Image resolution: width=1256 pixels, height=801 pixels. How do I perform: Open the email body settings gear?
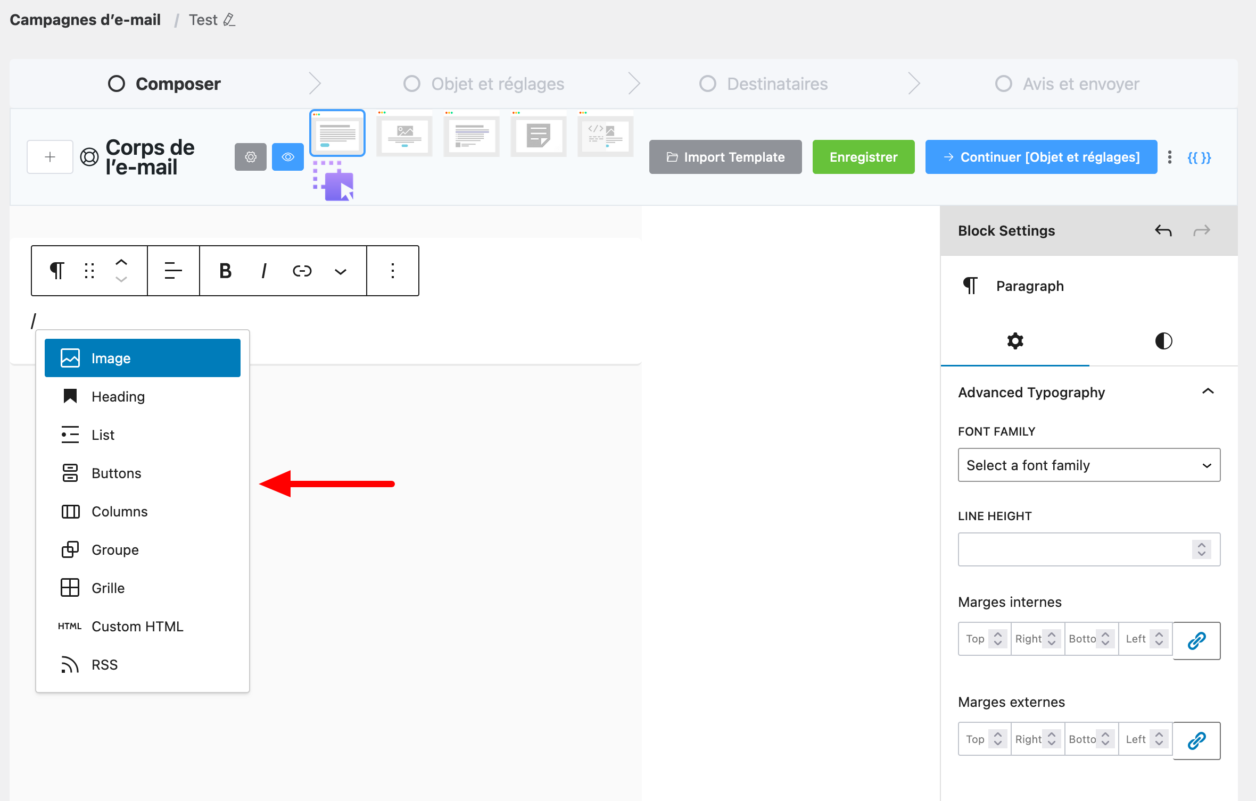250,157
